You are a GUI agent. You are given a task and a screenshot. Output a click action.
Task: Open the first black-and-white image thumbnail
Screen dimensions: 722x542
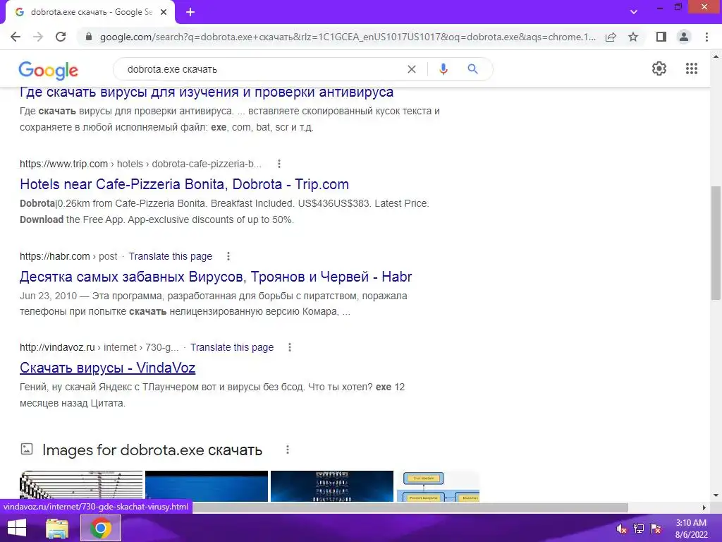(81, 486)
